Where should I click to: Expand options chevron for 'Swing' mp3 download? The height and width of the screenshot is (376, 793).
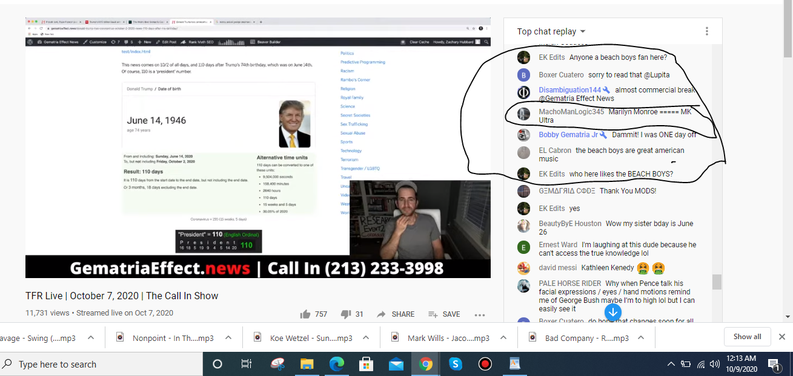pos(91,338)
